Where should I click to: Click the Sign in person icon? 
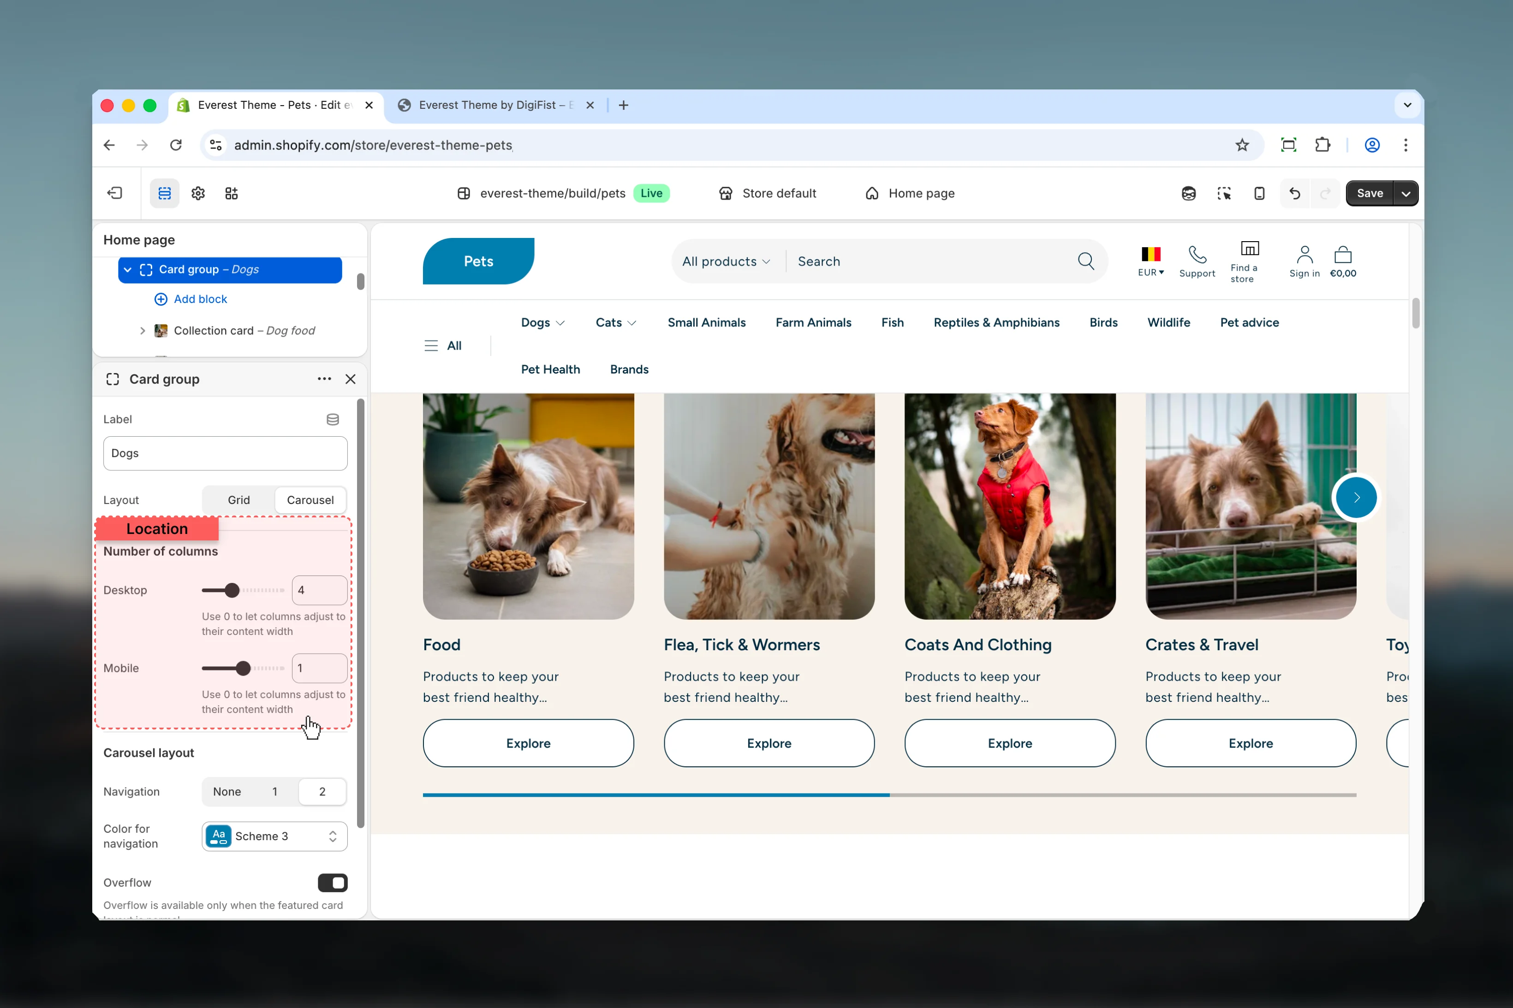click(x=1304, y=255)
